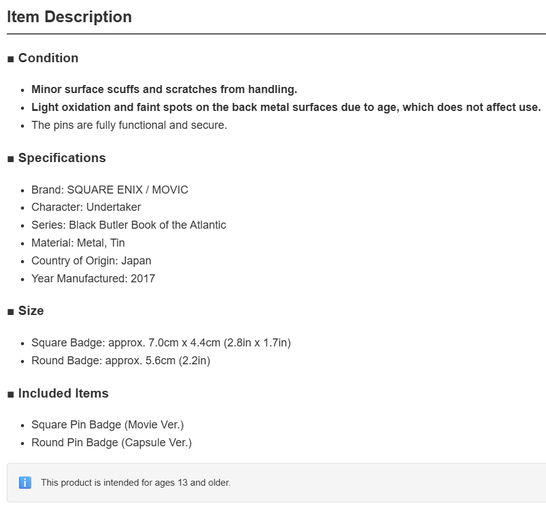Click the ages 13 and older notice
The width and height of the screenshot is (546, 511).
click(x=135, y=483)
